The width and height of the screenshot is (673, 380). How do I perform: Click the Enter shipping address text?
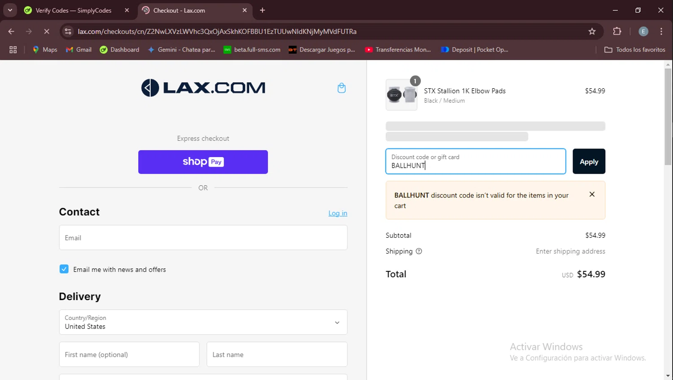pyautogui.click(x=570, y=251)
